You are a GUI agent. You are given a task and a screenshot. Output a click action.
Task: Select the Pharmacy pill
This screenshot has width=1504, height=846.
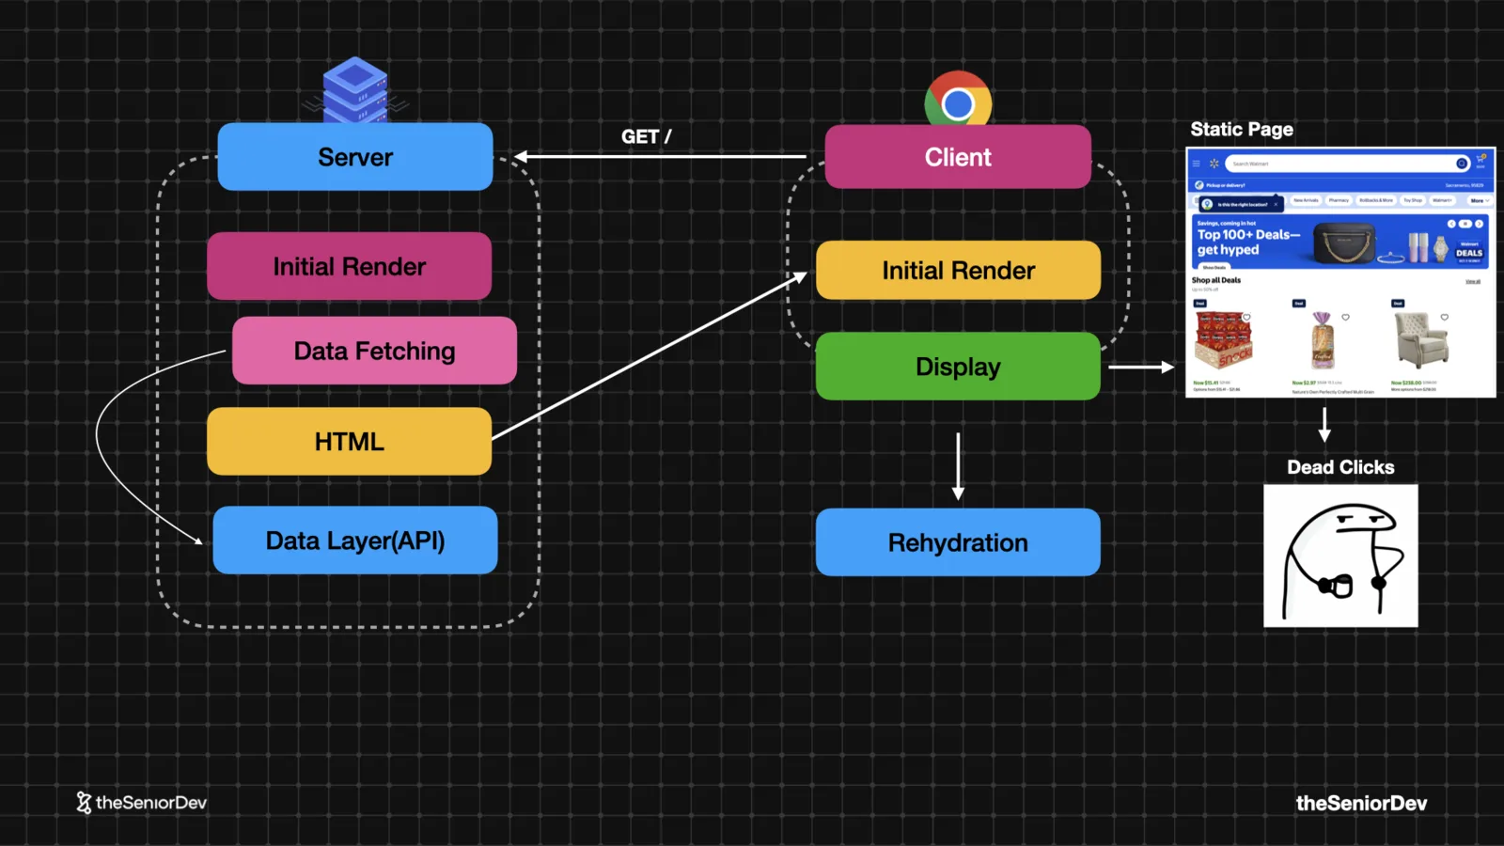(1339, 200)
